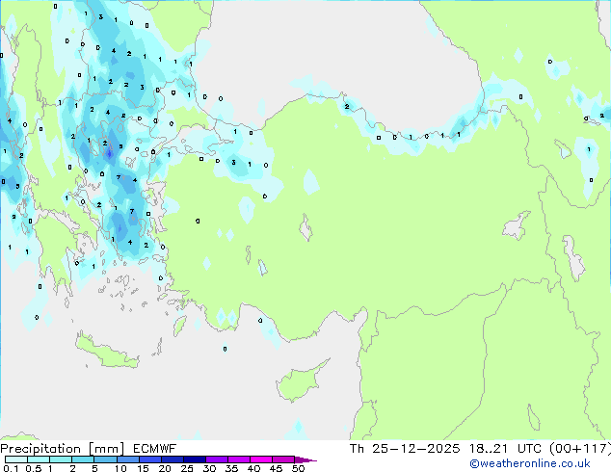Screen dimensions: 611x472
Task: Click the legend value '45'
Action: point(276,468)
